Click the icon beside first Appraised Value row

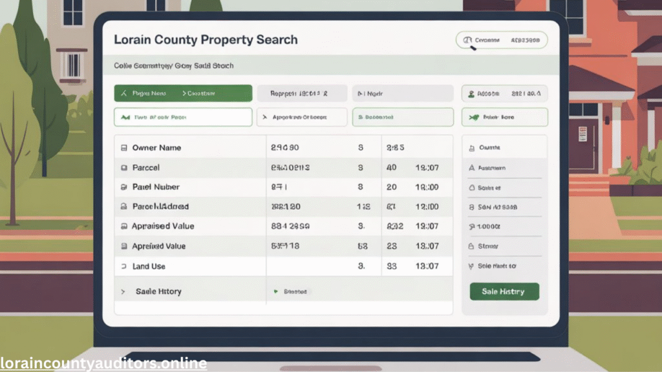point(123,227)
